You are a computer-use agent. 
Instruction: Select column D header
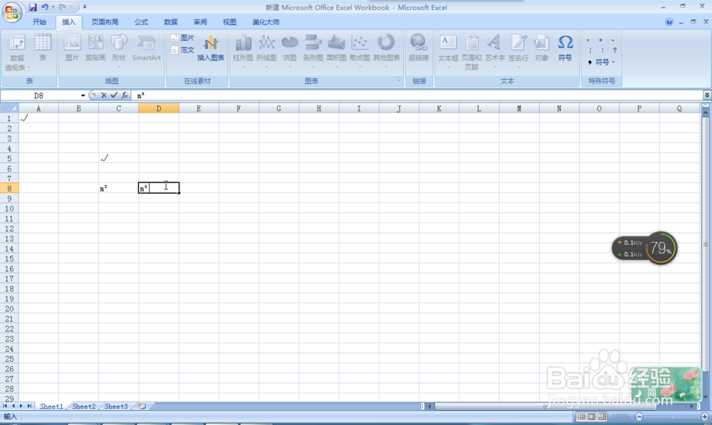click(159, 108)
